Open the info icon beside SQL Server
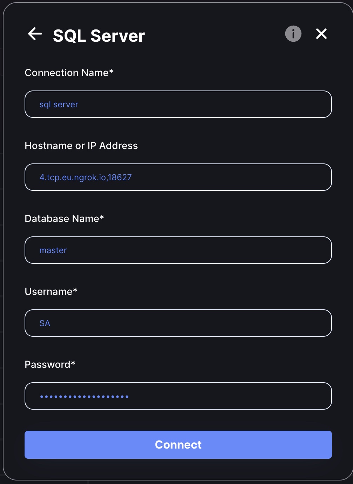Viewport: 353px width, 484px height. [x=293, y=34]
